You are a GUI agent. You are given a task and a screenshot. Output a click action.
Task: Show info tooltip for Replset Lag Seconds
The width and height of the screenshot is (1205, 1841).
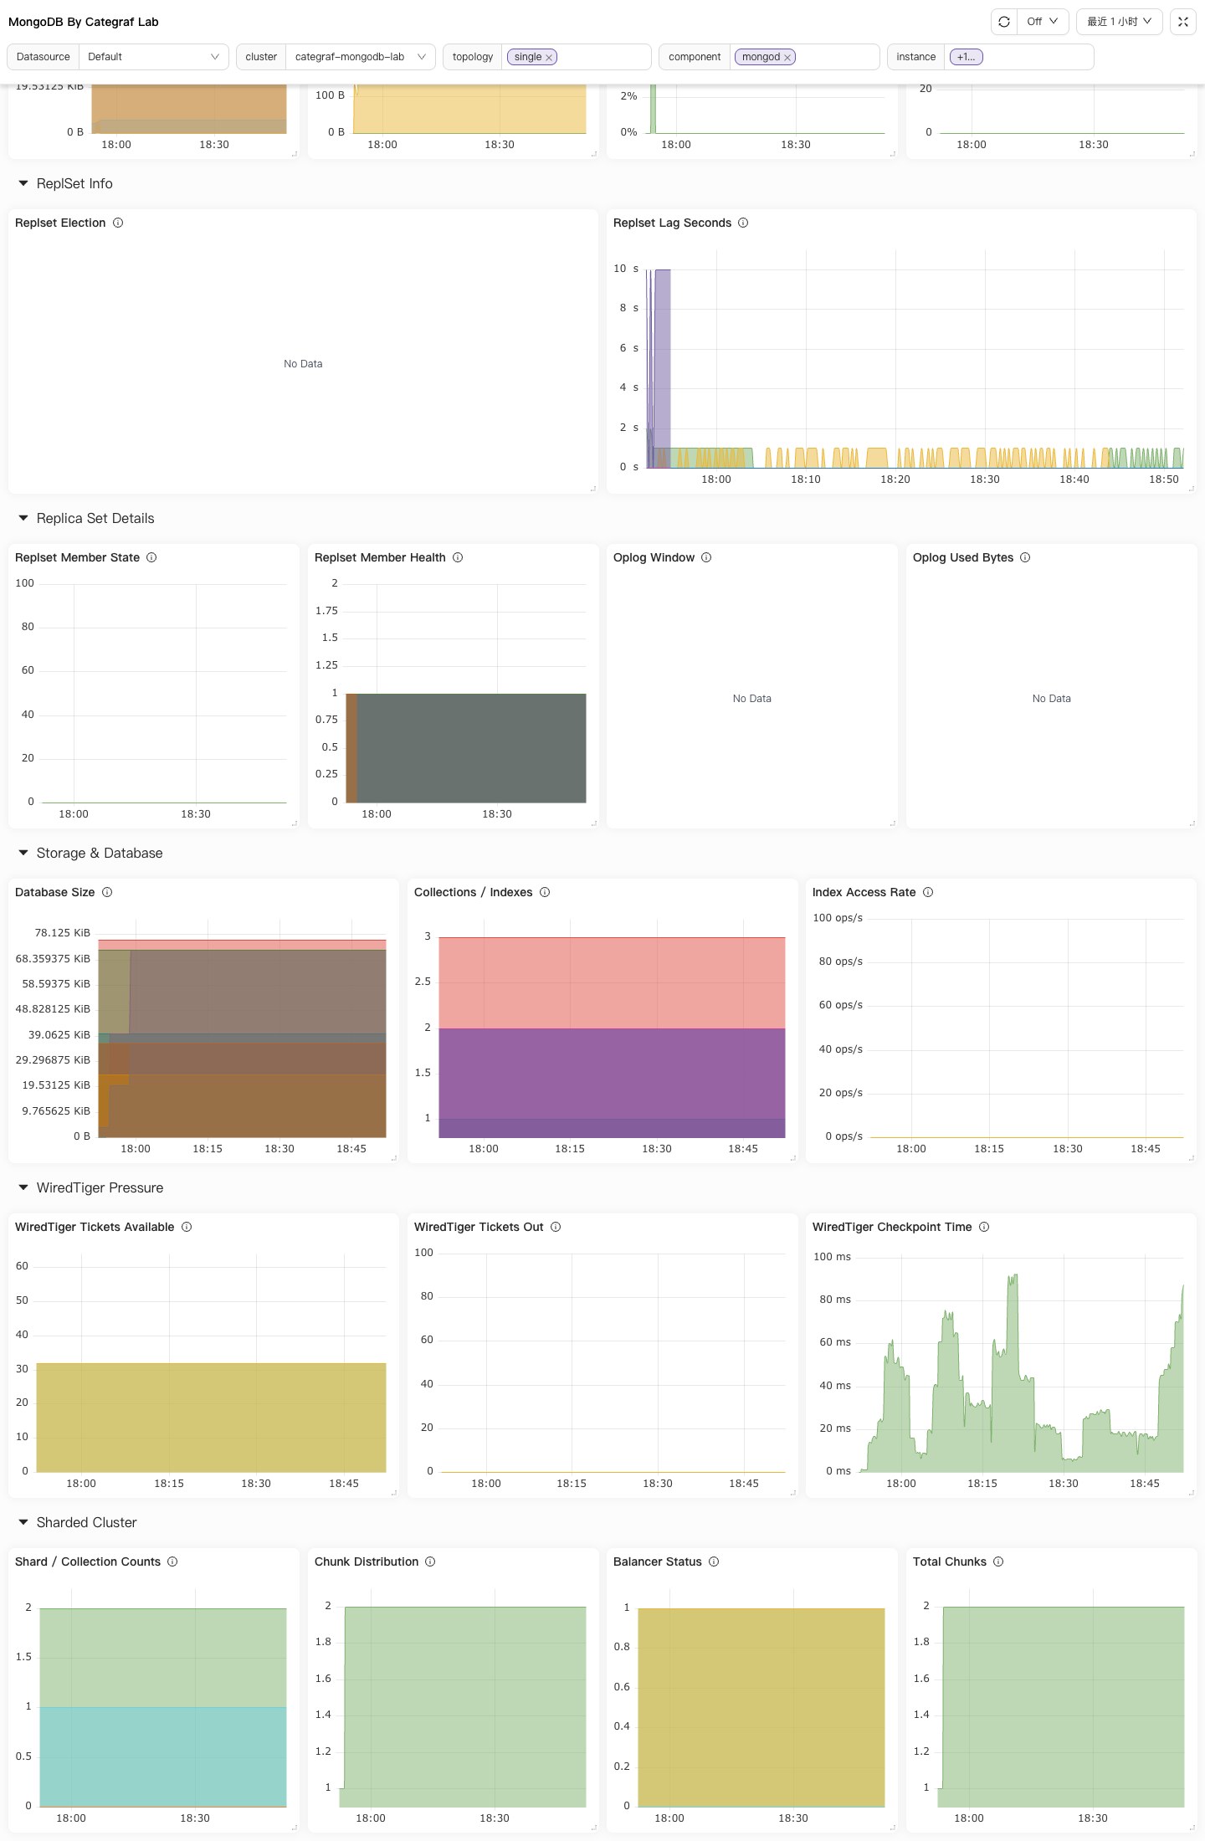pos(743,223)
